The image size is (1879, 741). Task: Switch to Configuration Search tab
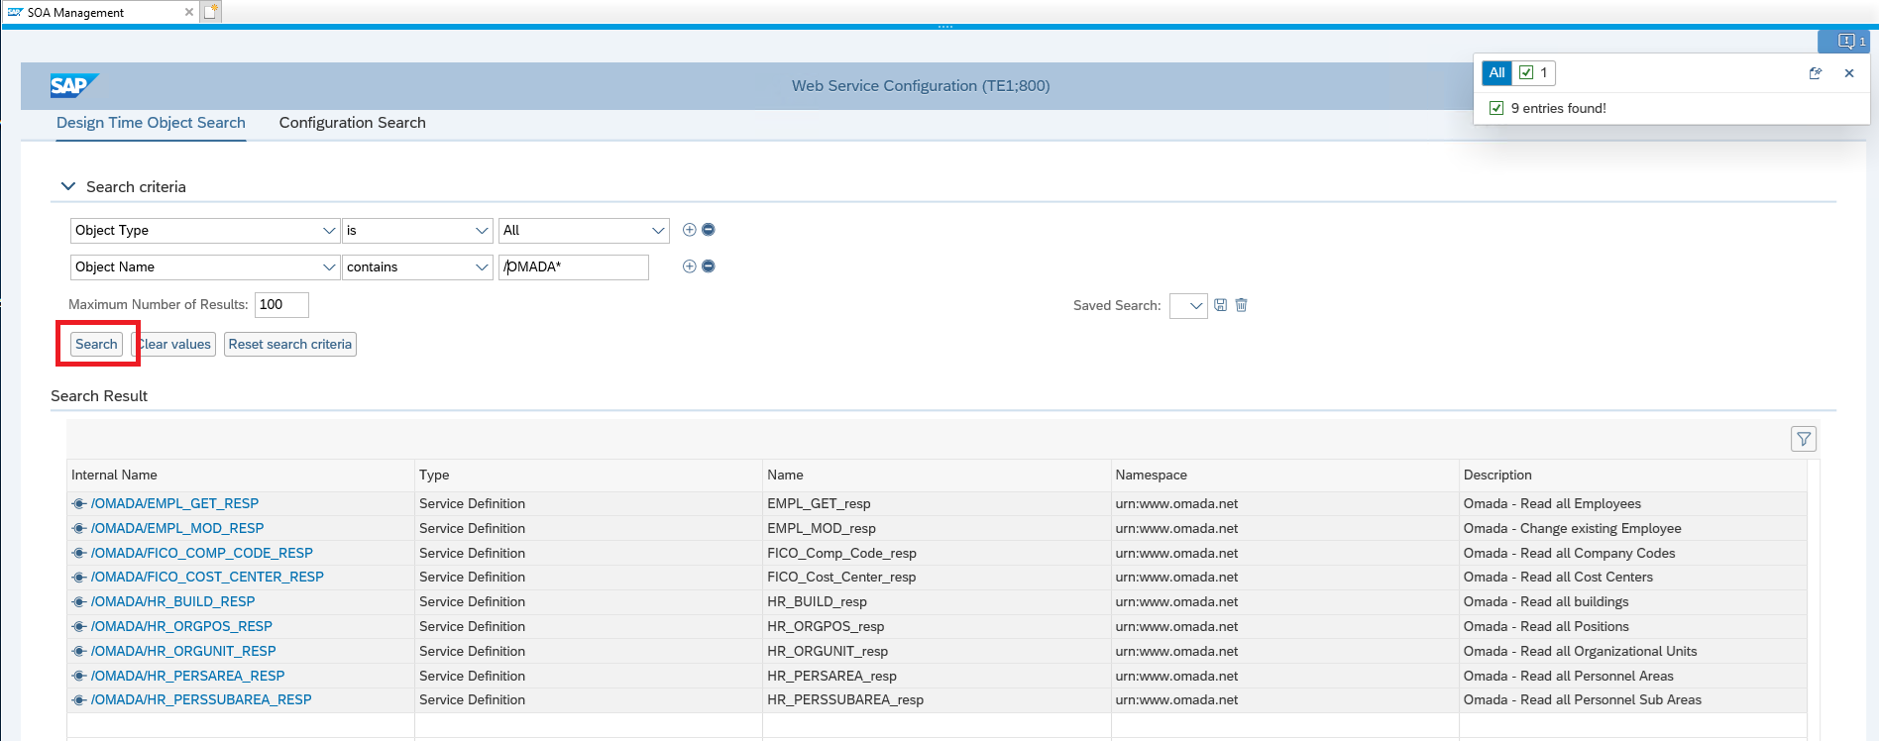352,123
